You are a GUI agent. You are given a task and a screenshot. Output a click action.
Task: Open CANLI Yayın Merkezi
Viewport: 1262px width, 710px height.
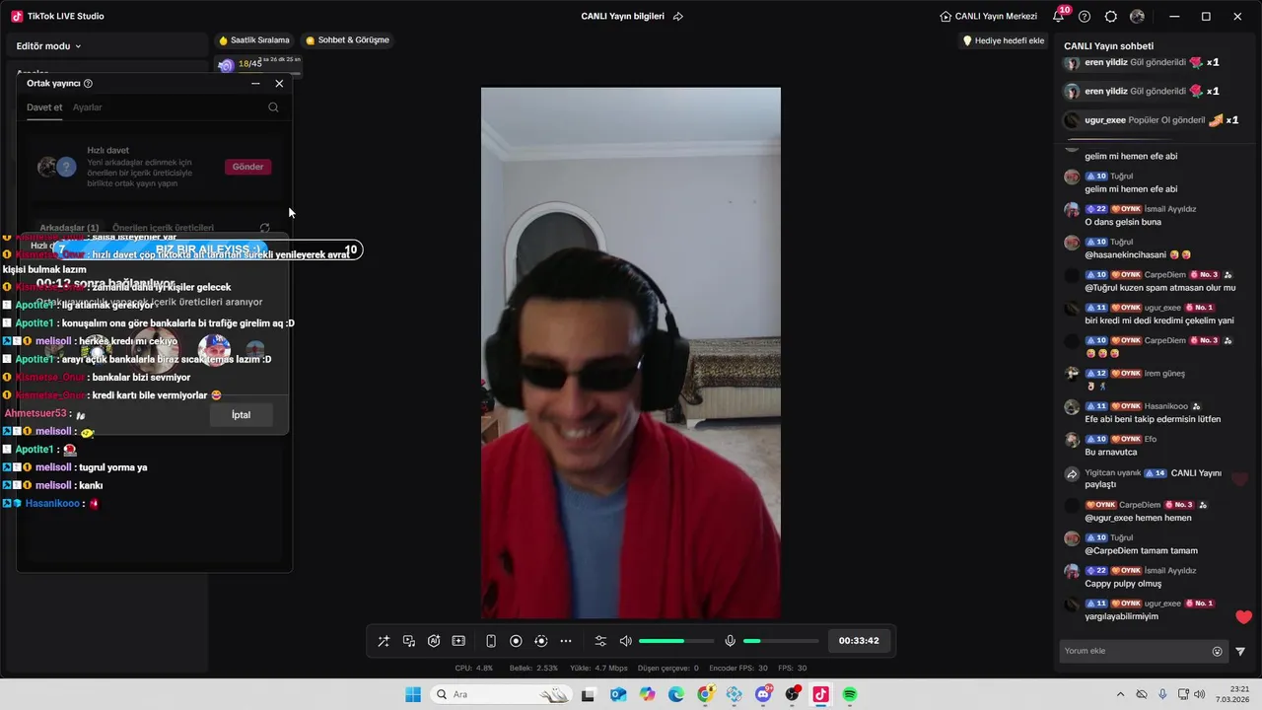[x=988, y=17]
